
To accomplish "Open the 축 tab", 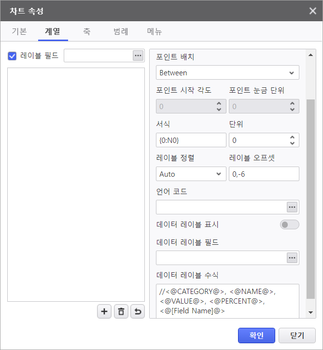I will tap(87, 32).
